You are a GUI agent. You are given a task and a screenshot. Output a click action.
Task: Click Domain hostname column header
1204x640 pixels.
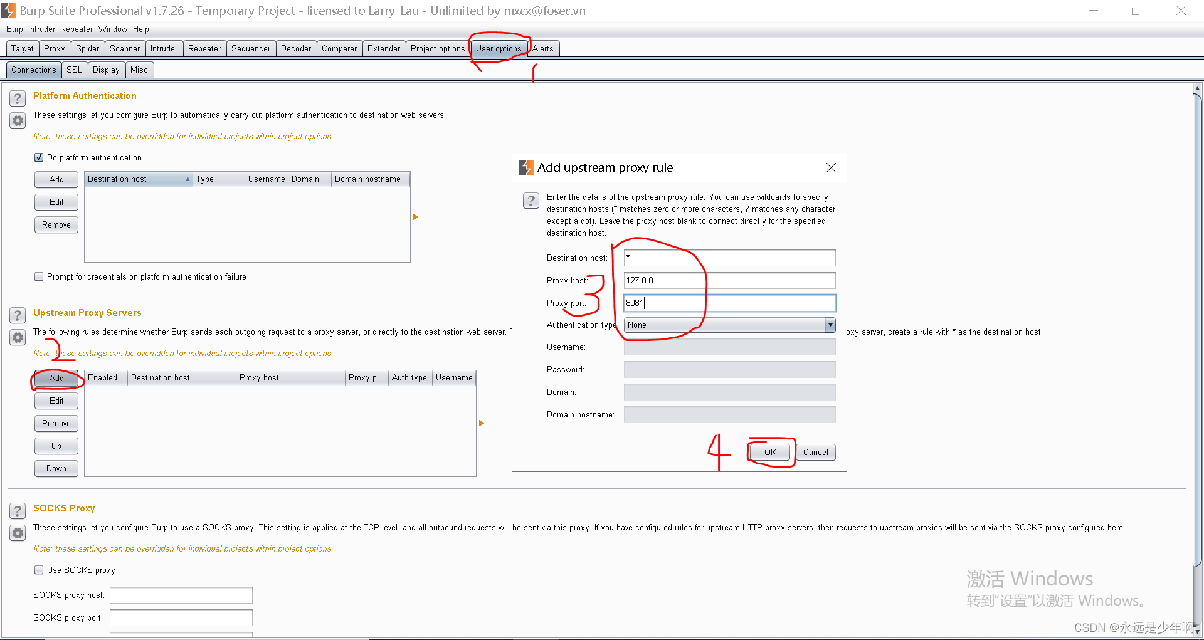pyautogui.click(x=370, y=179)
